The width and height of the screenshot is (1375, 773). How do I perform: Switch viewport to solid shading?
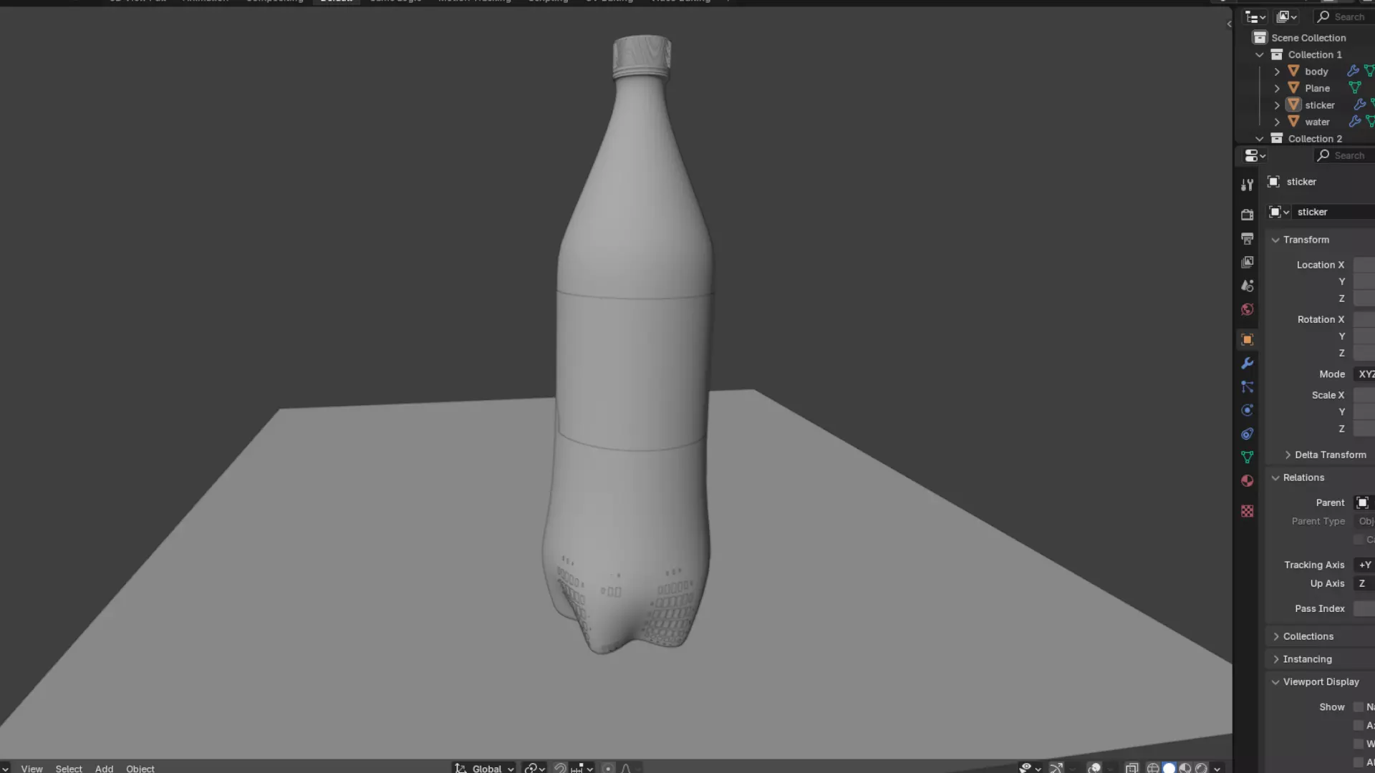point(1169,767)
